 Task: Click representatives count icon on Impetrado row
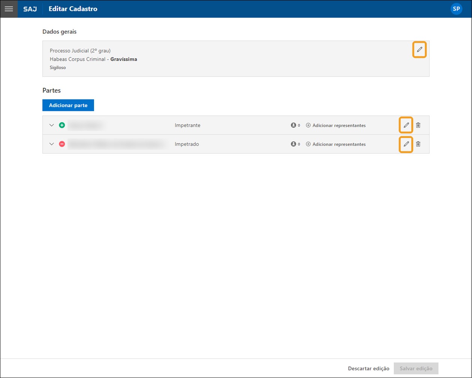294,144
